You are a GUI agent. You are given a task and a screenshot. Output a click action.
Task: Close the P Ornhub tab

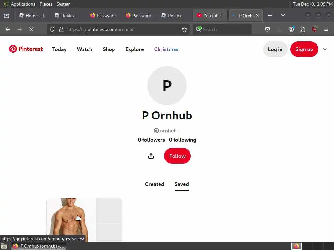pyautogui.click(x=257, y=15)
